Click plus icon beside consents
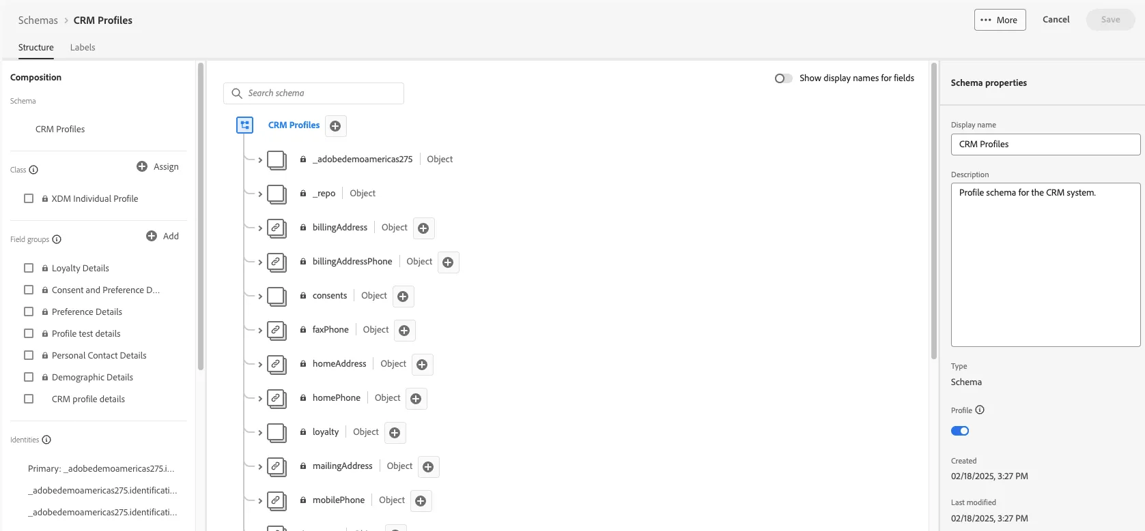1145x531 pixels. 403,297
